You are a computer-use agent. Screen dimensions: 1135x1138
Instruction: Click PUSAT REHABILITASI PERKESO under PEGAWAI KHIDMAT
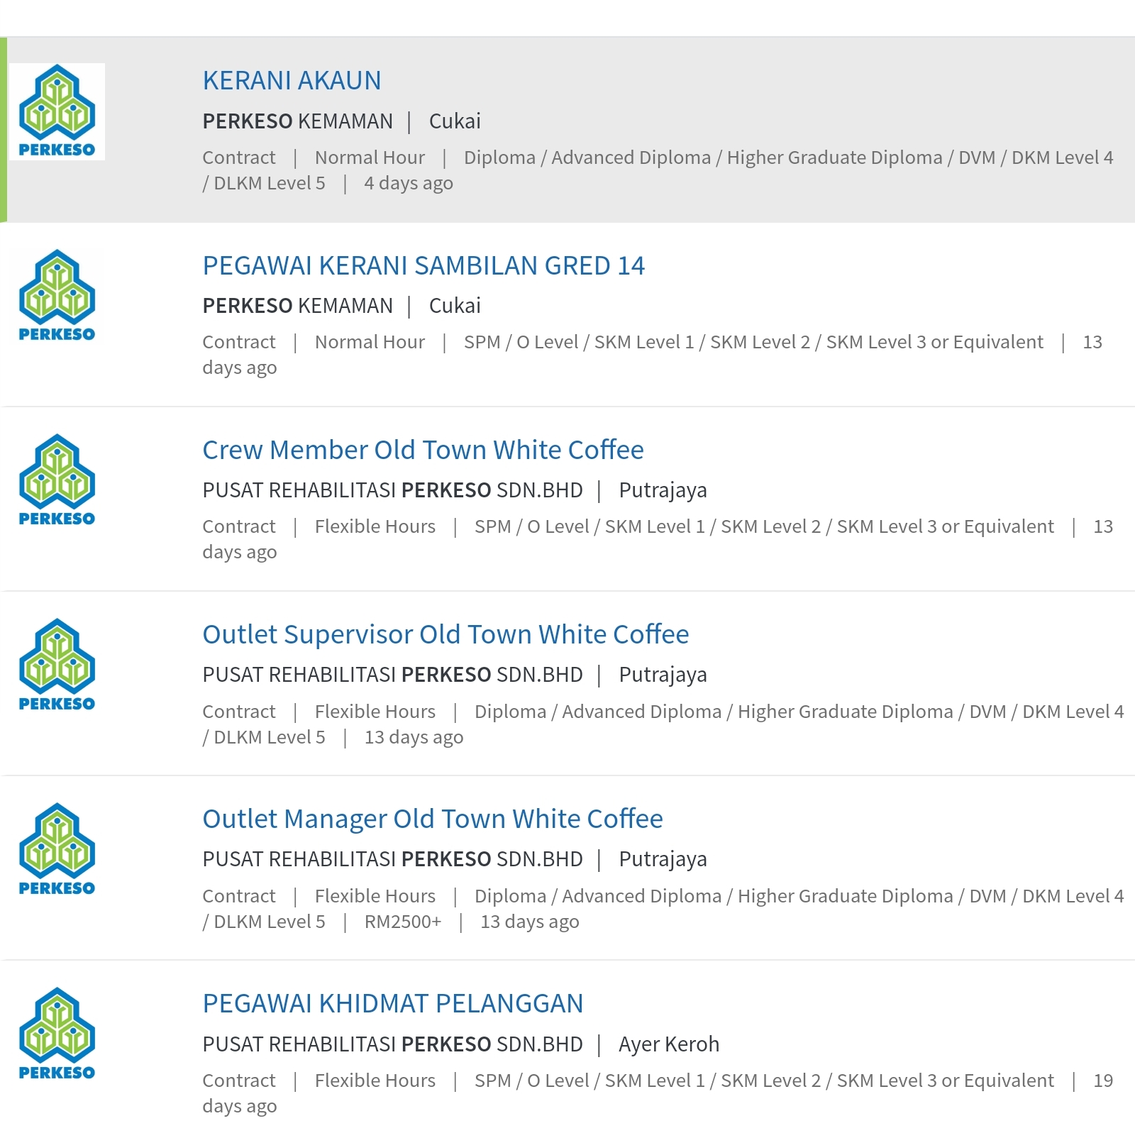tap(392, 1044)
